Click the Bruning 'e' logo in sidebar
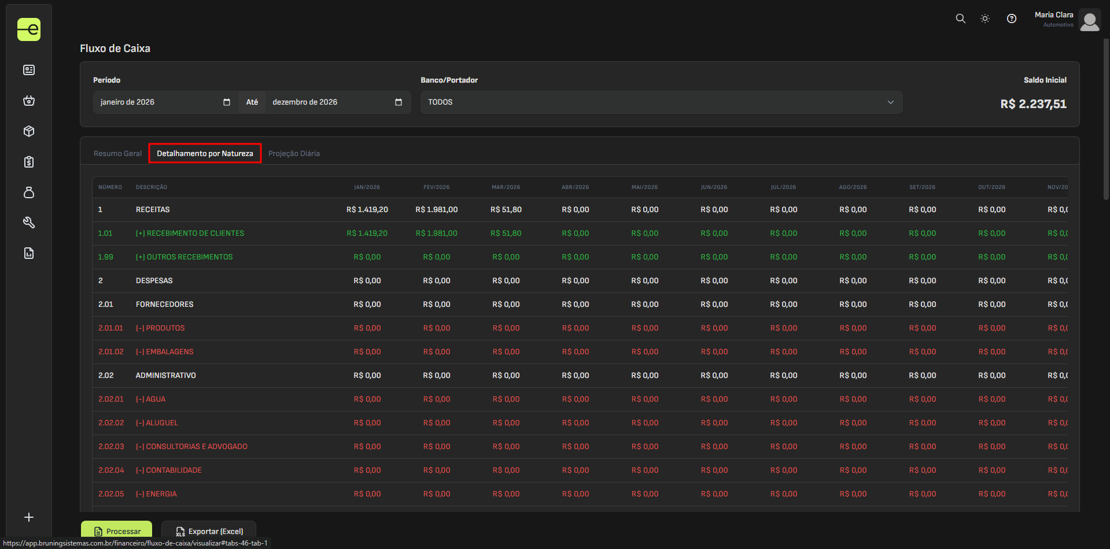Viewport: 1110px width, 549px height. pos(29,29)
